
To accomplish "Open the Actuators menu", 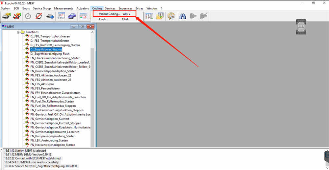I will pyautogui.click(x=83, y=8).
